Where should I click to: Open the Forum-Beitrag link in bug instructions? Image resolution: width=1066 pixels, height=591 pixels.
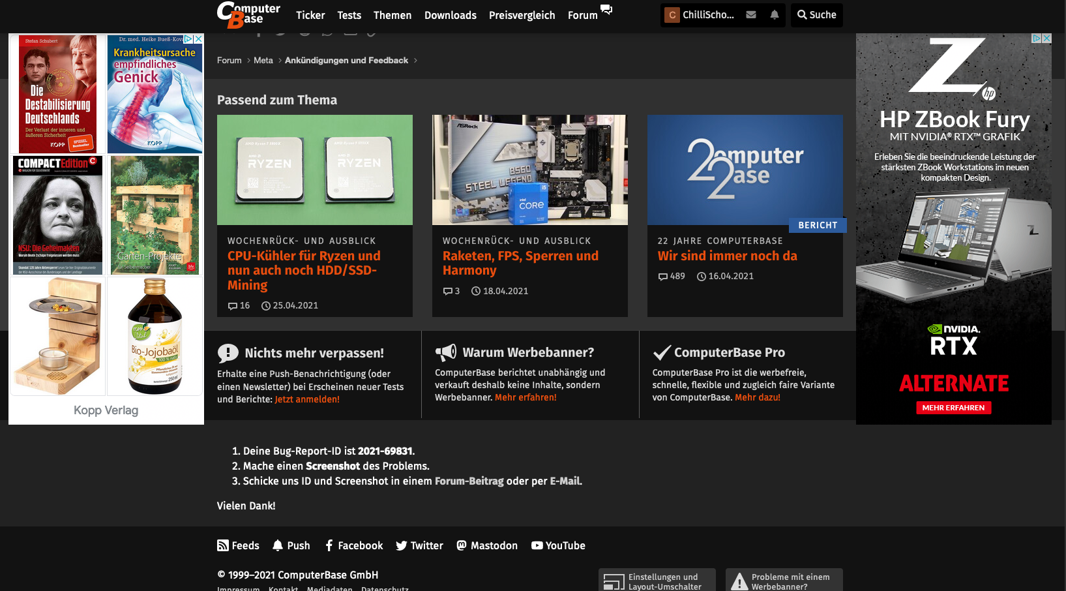point(469,481)
